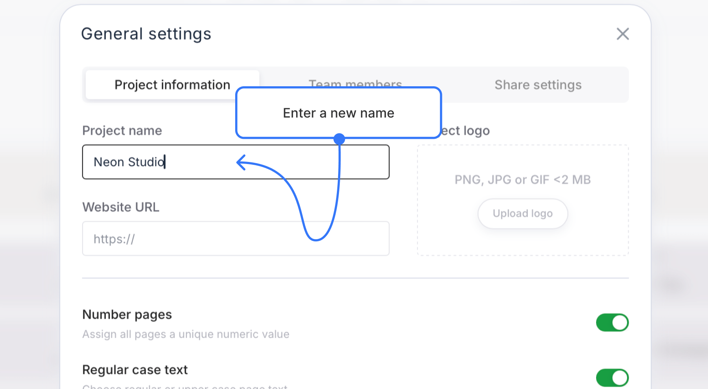
Task: Close the General settings dialog
Action: (x=622, y=34)
